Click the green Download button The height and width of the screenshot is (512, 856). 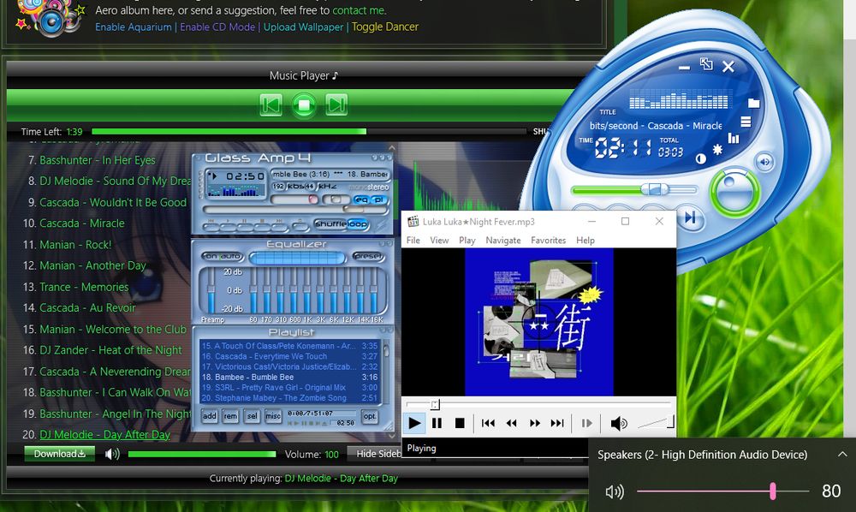coord(59,454)
